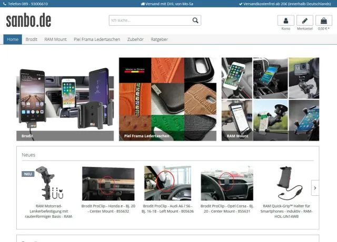Click next arrow in Neues product slider

(315, 188)
